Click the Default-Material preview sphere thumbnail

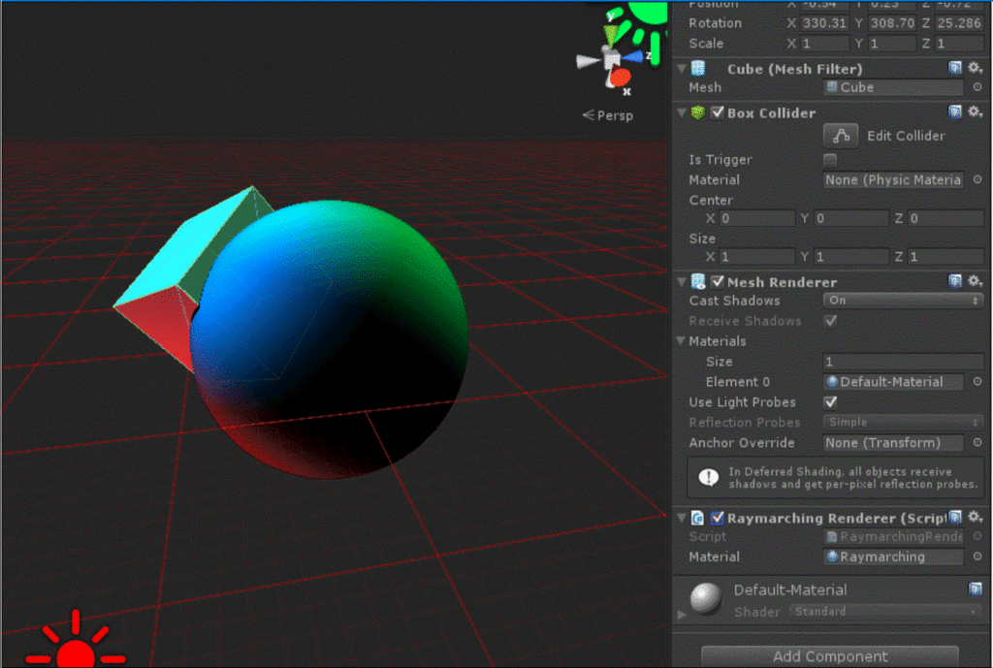(706, 598)
